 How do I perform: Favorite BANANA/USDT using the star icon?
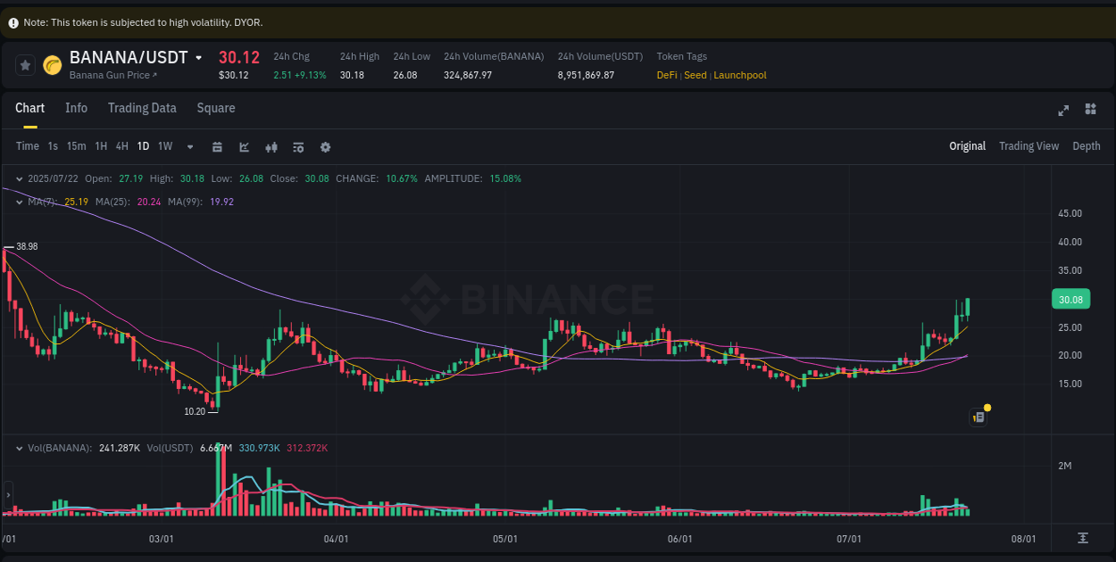click(x=25, y=64)
